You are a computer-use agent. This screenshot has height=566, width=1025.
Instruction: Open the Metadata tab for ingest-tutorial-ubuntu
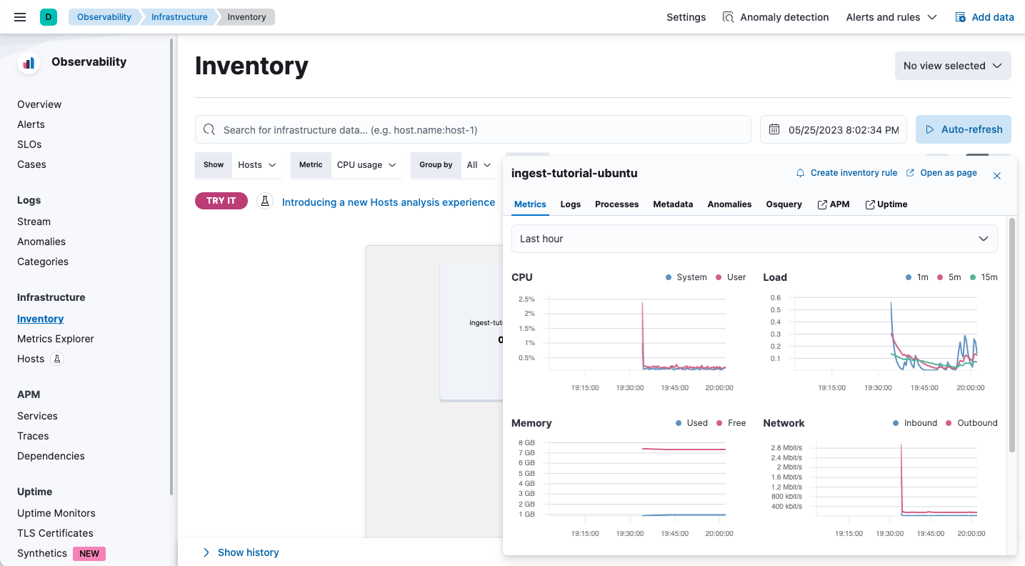click(672, 204)
